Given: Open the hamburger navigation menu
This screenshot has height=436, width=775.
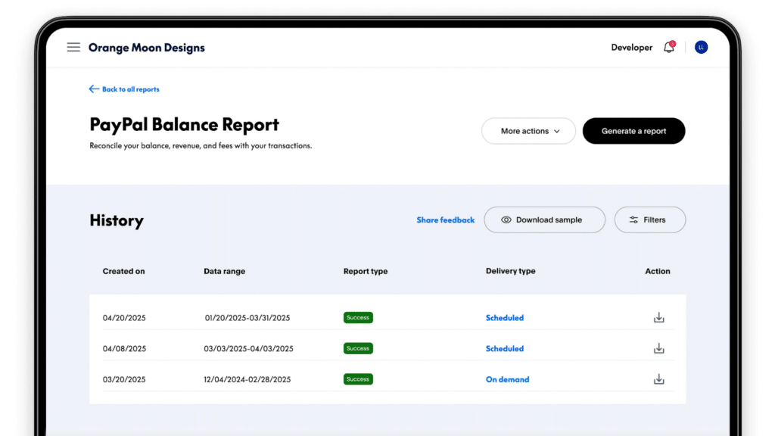Looking at the screenshot, I should 73,48.
